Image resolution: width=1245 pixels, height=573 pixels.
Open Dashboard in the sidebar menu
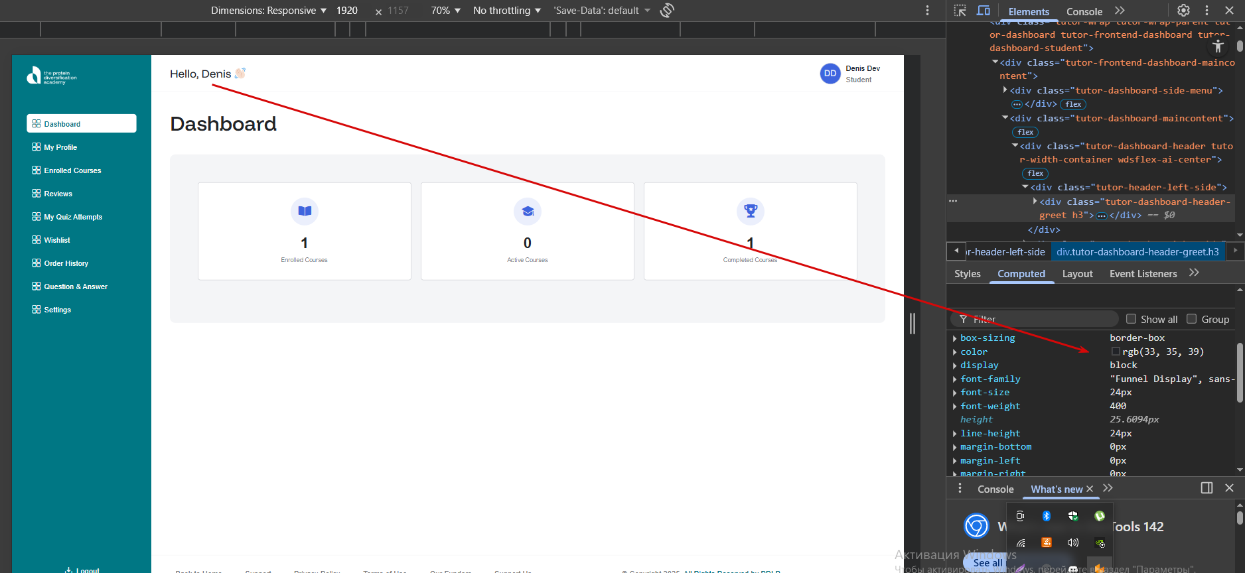point(82,124)
